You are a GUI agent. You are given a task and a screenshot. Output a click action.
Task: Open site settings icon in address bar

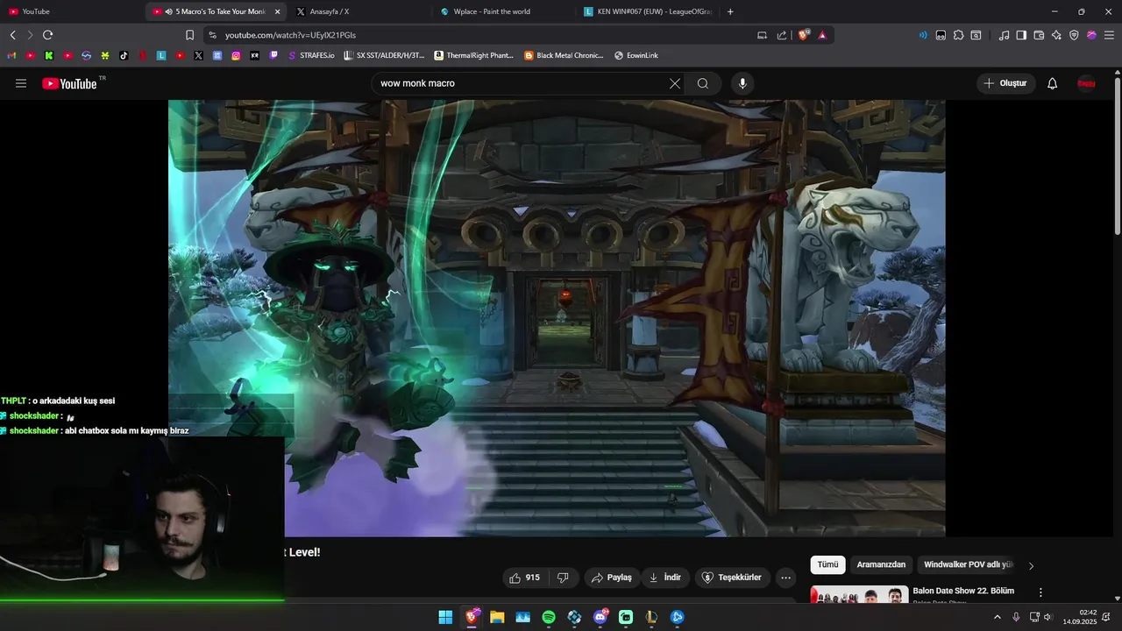pyautogui.click(x=211, y=35)
